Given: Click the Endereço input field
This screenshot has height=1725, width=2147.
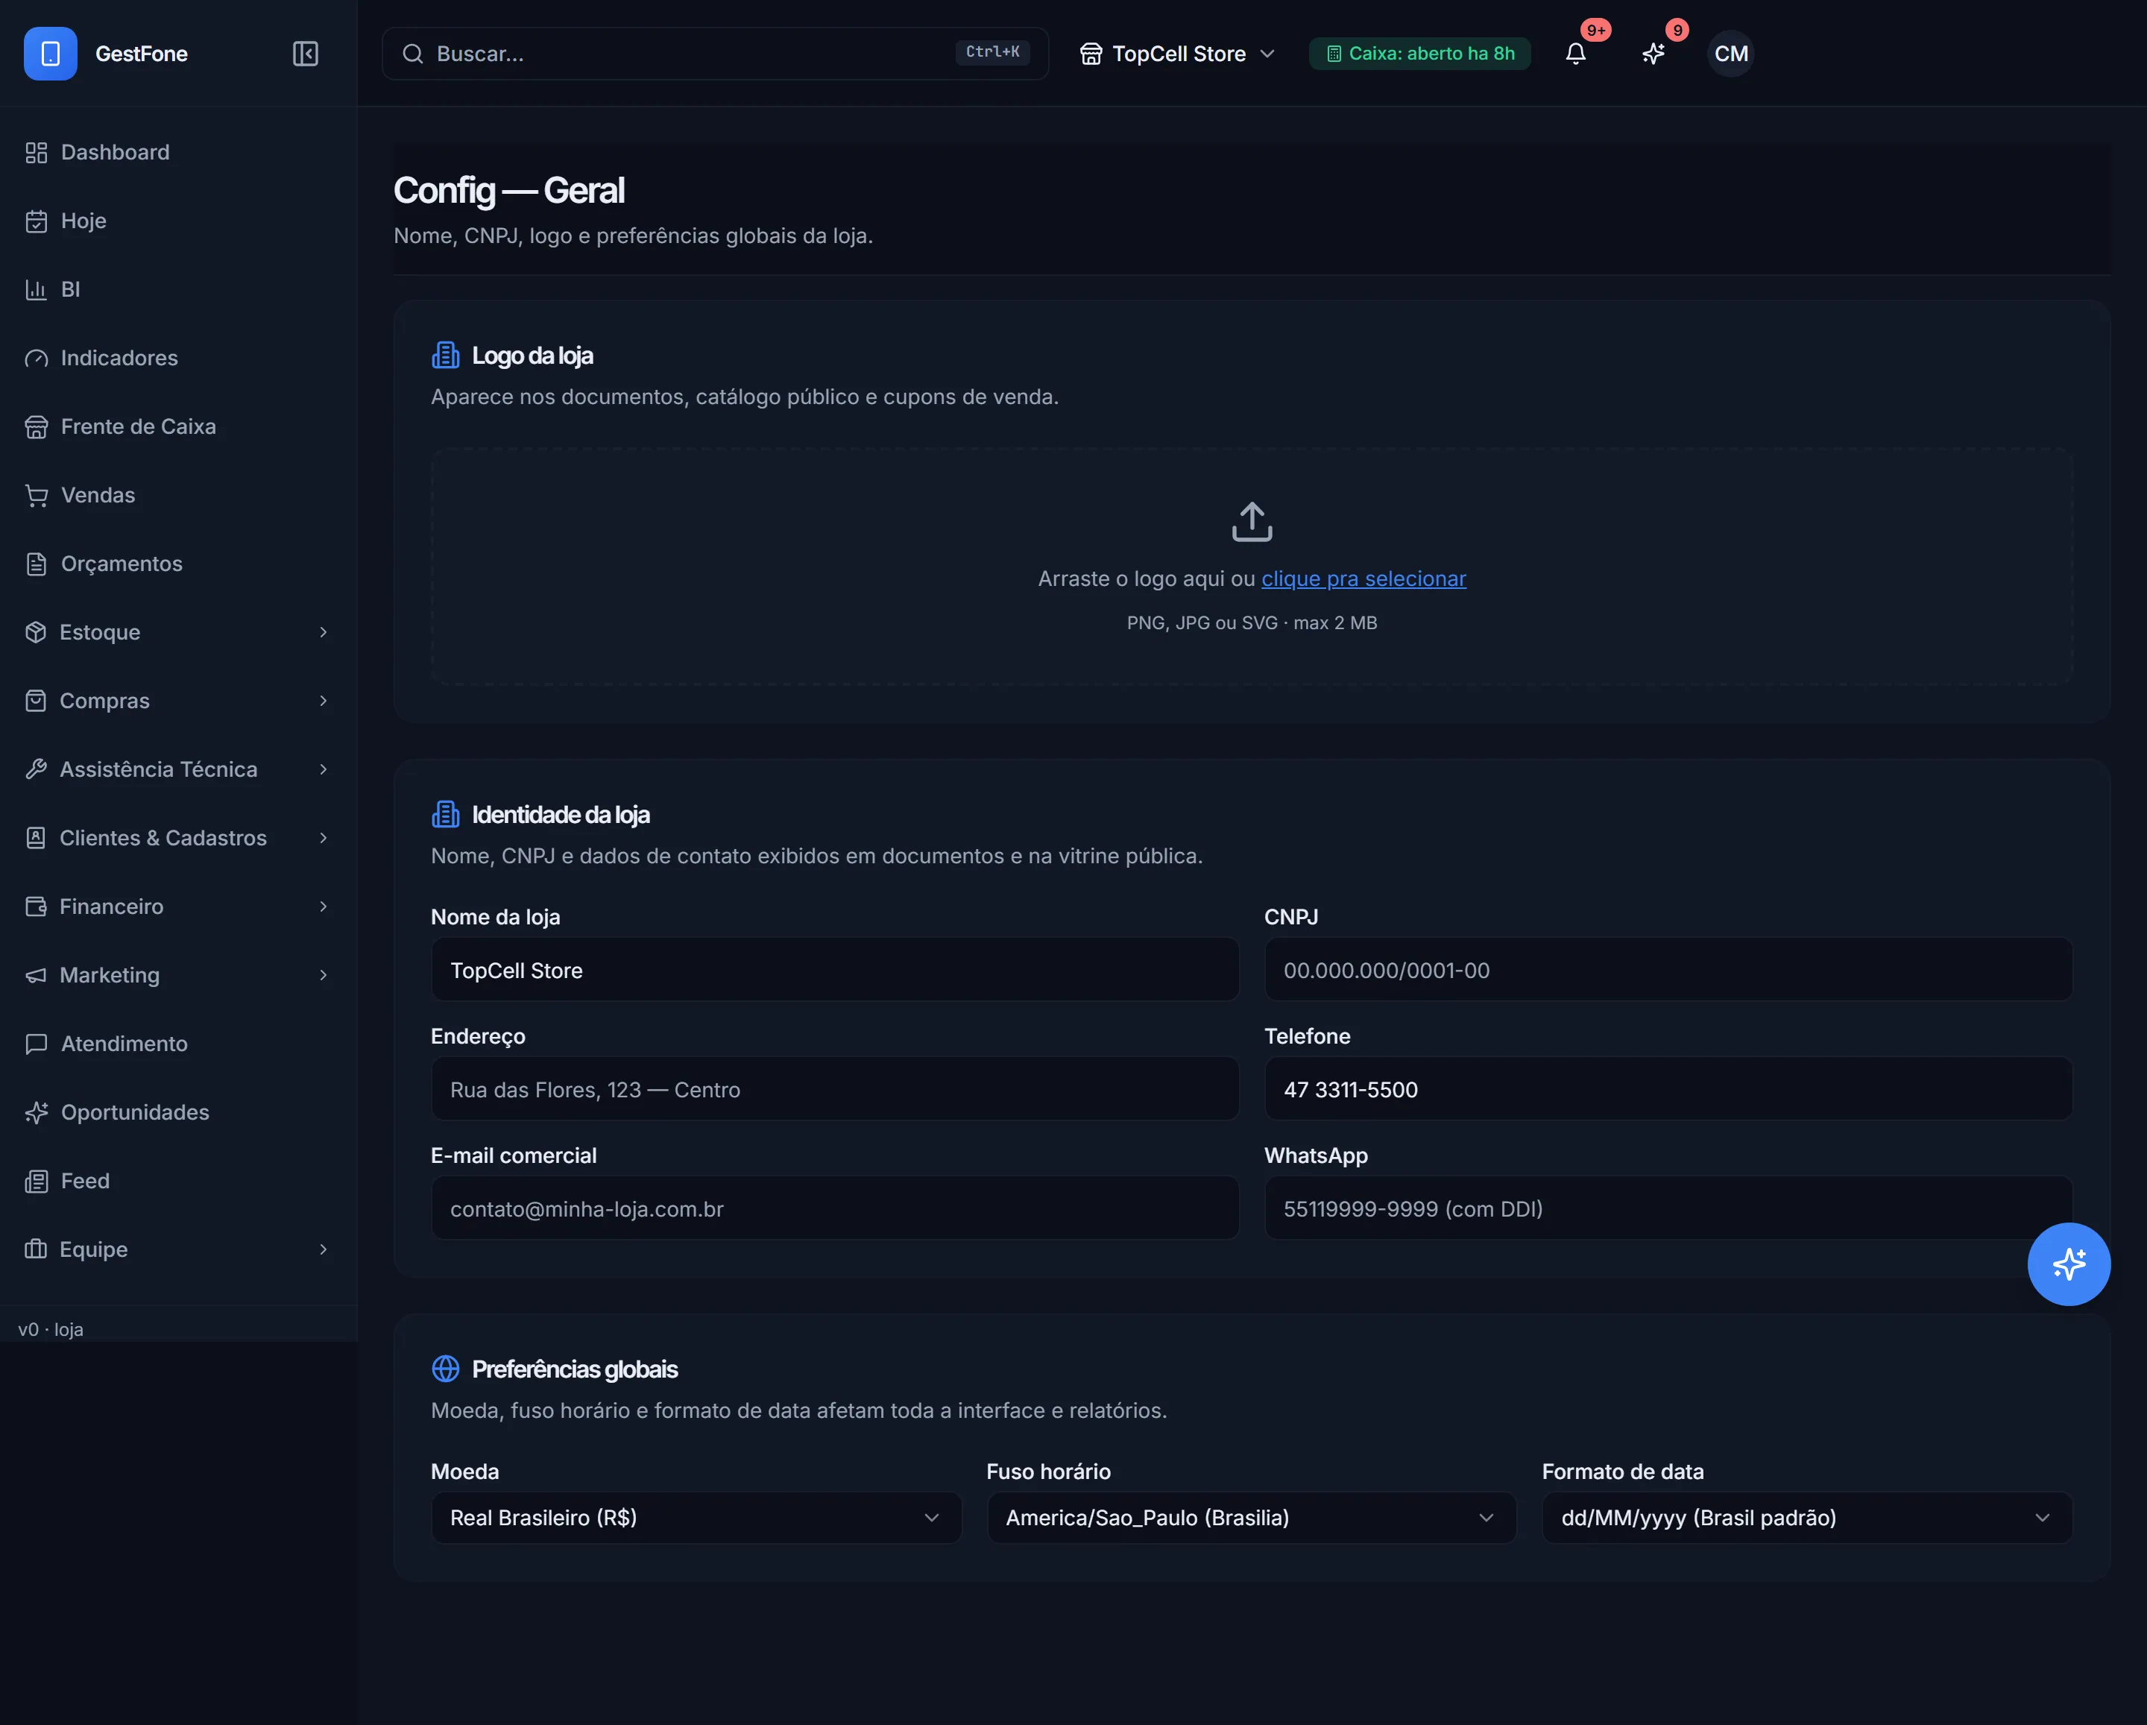Looking at the screenshot, I should (x=834, y=1090).
